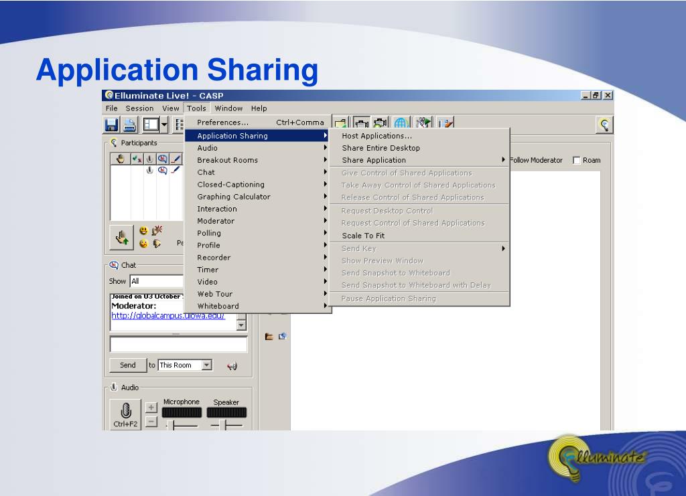Screen dimensions: 686x496
Task: Click the minus button beside the microphone
Action: point(151,422)
